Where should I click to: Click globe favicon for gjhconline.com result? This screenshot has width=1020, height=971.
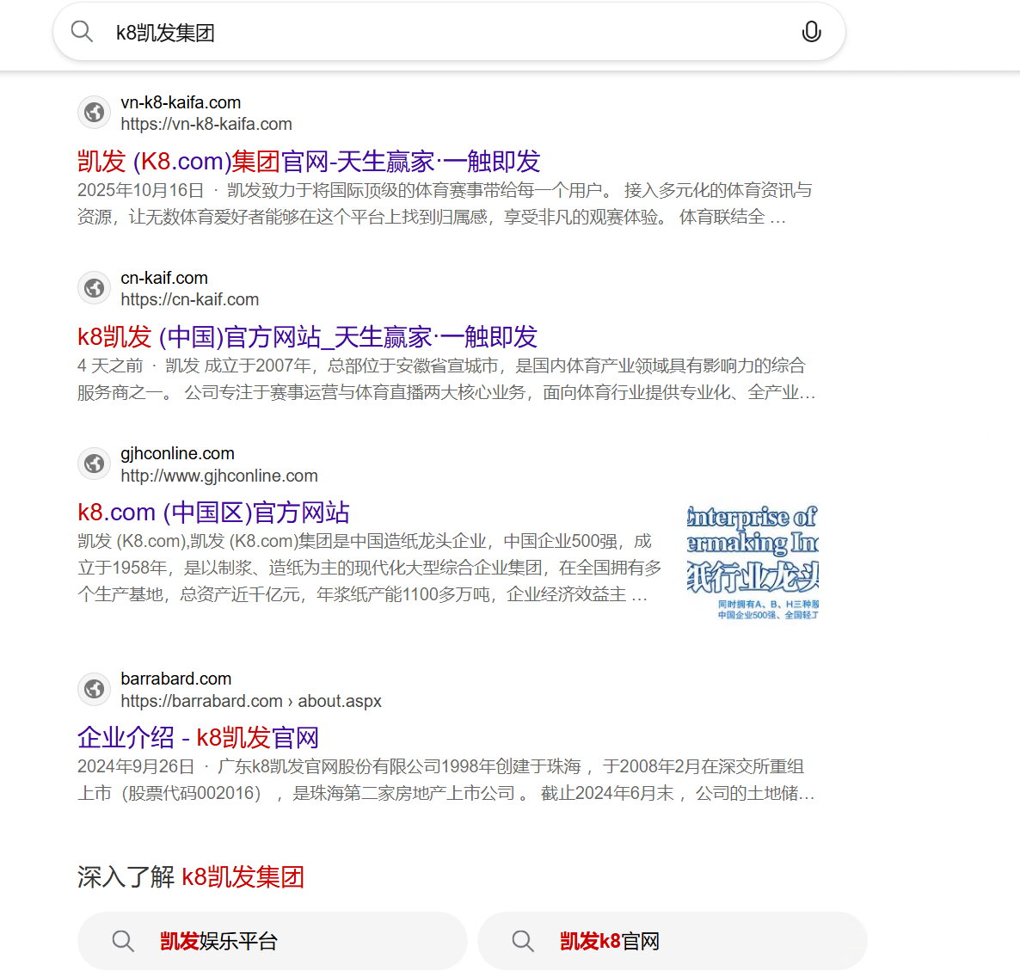tap(95, 464)
